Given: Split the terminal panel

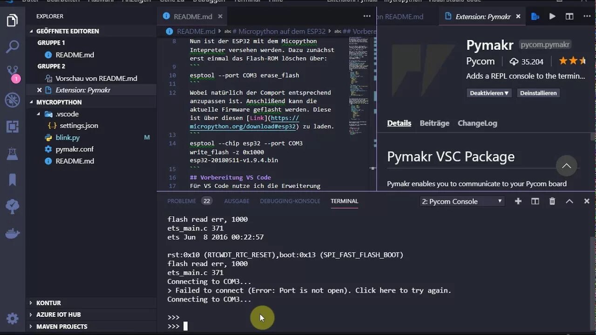Looking at the screenshot, I should click(535, 201).
